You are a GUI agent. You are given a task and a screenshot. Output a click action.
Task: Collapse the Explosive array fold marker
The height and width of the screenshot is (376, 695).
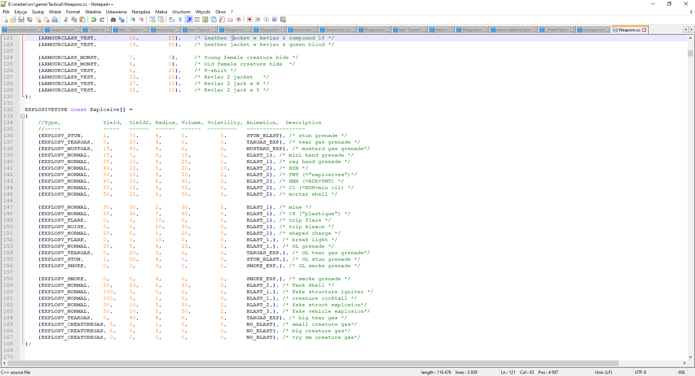(x=22, y=116)
